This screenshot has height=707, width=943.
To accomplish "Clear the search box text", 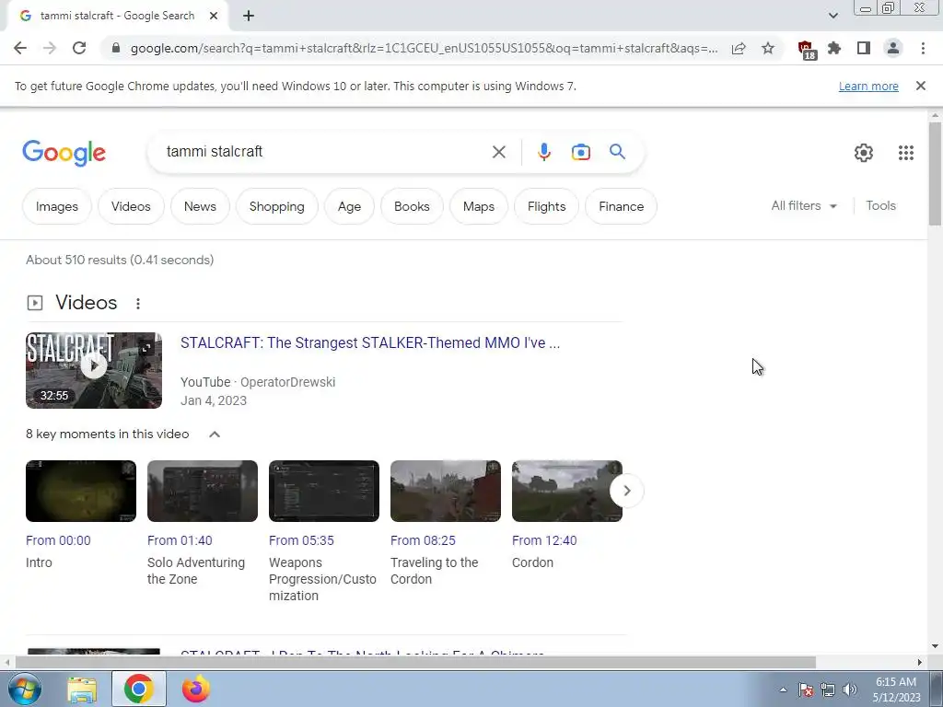I will pos(498,152).
